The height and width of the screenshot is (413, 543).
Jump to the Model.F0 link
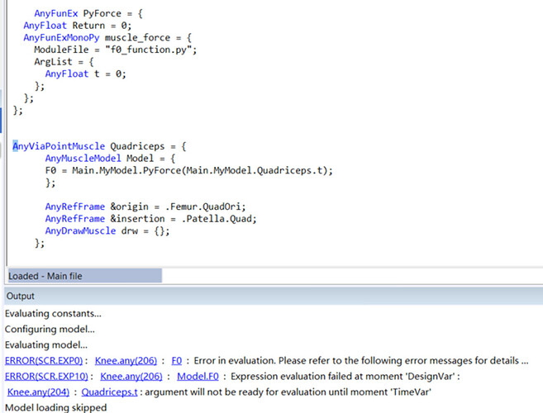(192, 376)
